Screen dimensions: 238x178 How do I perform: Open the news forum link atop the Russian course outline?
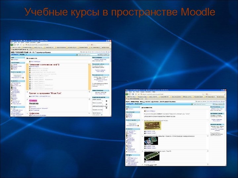tap(35, 62)
